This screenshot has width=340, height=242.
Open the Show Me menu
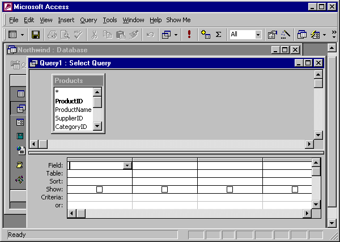point(178,20)
